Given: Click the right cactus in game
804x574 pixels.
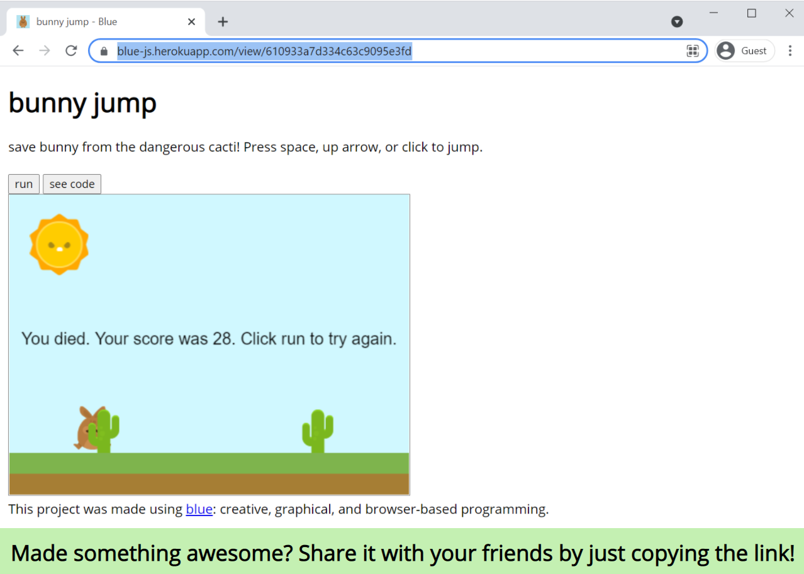Looking at the screenshot, I should point(318,431).
